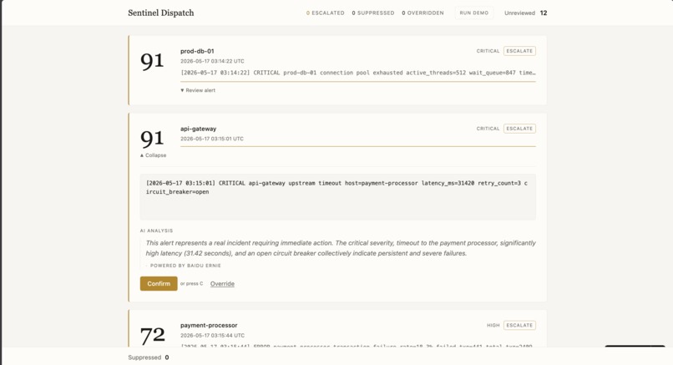Click ESCALATE badge on prod-db-01 alert
This screenshot has height=365, width=673.
pos(519,51)
